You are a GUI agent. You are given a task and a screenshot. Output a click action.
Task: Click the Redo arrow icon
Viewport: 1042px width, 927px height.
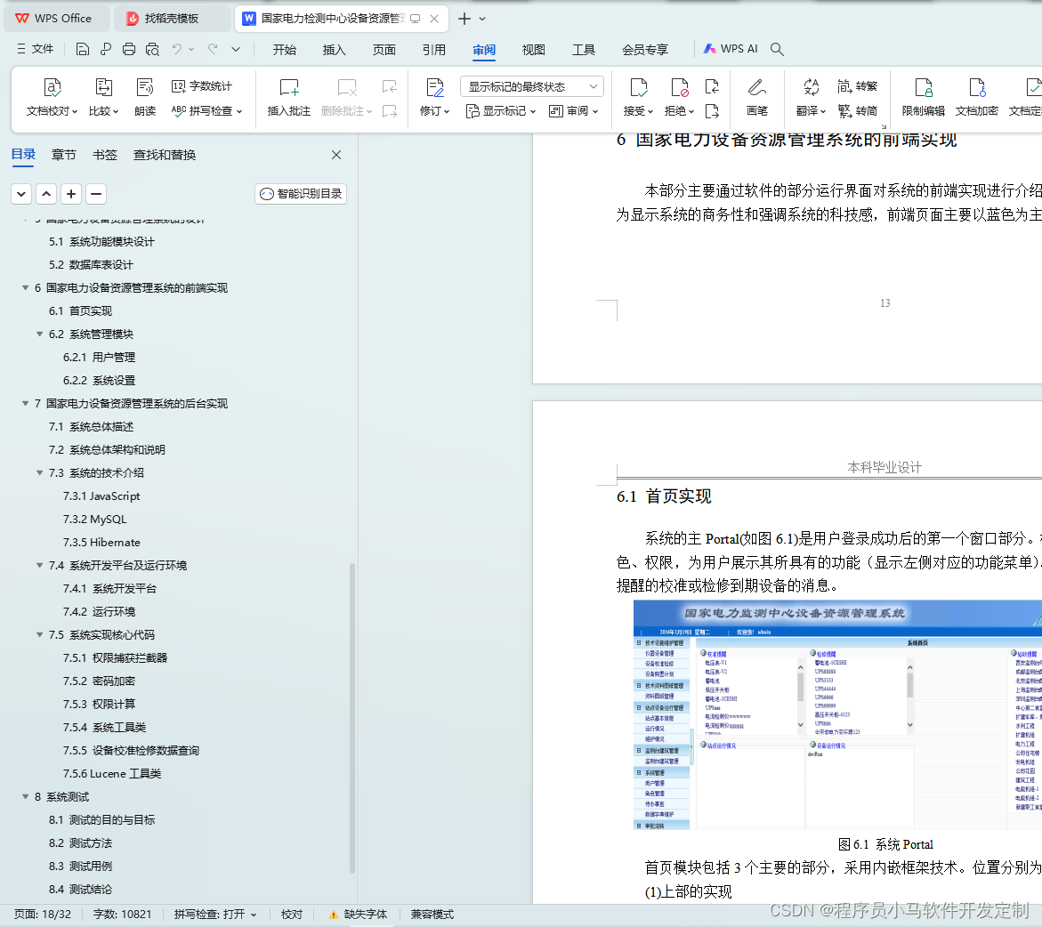pyautogui.click(x=213, y=49)
